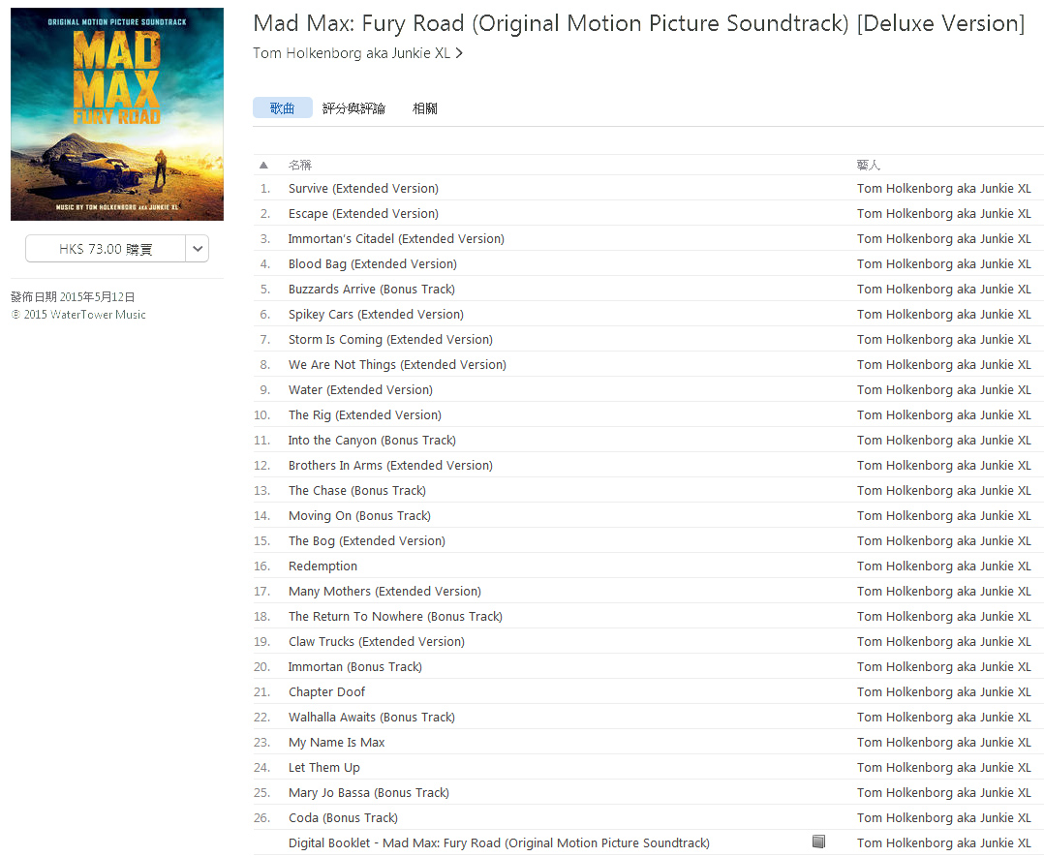Switch to the 評分與評論 tab
The image size is (1044, 857).
(x=353, y=108)
